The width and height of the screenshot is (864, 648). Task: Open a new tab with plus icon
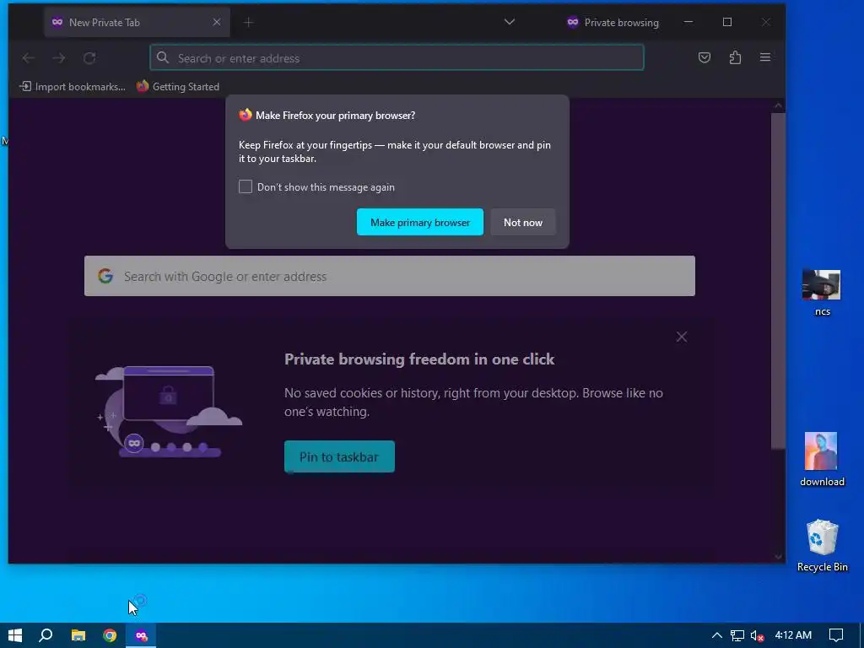click(x=249, y=22)
